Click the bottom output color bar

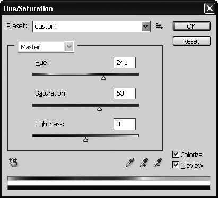point(109,187)
